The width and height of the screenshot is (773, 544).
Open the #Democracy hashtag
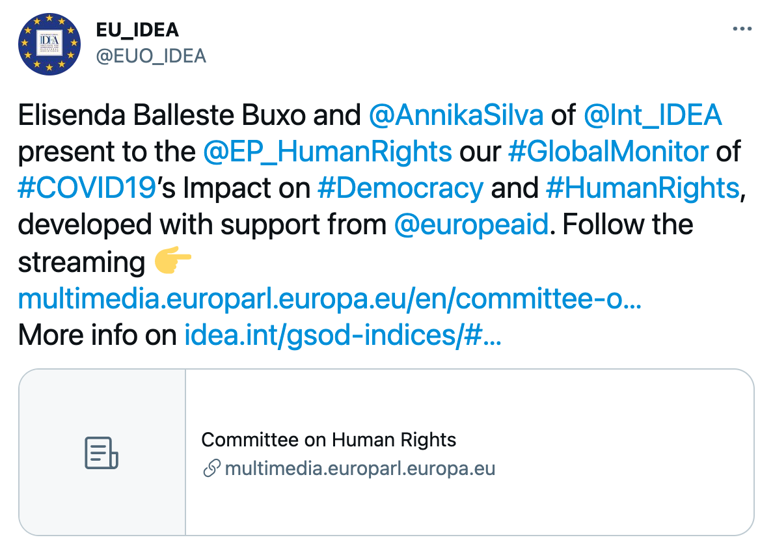400,188
